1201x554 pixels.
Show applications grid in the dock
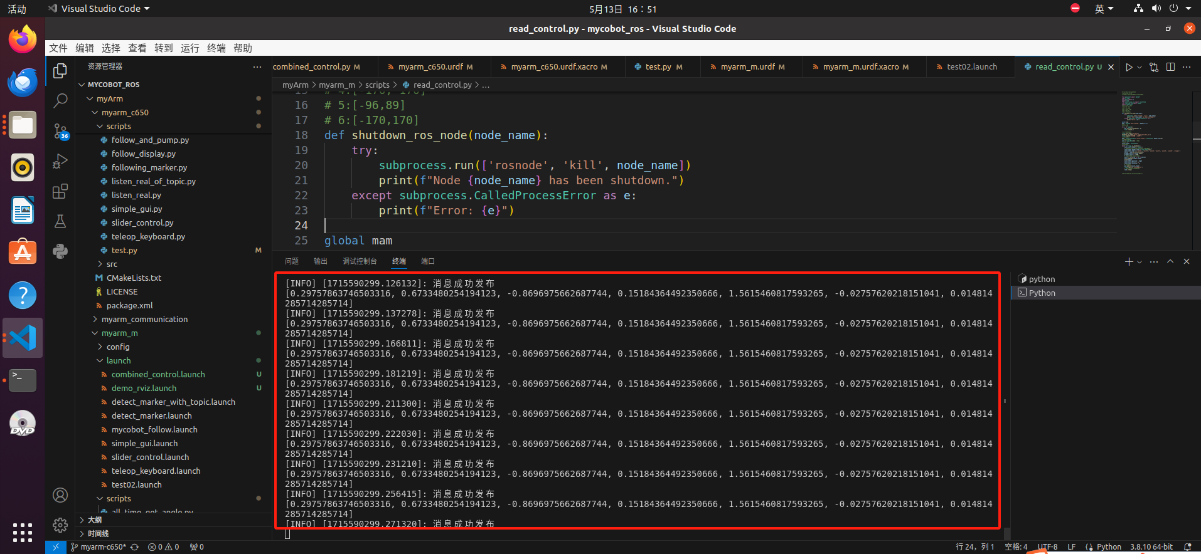[x=23, y=532]
